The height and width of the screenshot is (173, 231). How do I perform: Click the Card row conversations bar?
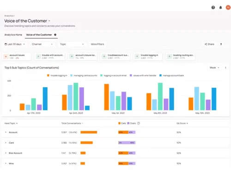point(86,143)
